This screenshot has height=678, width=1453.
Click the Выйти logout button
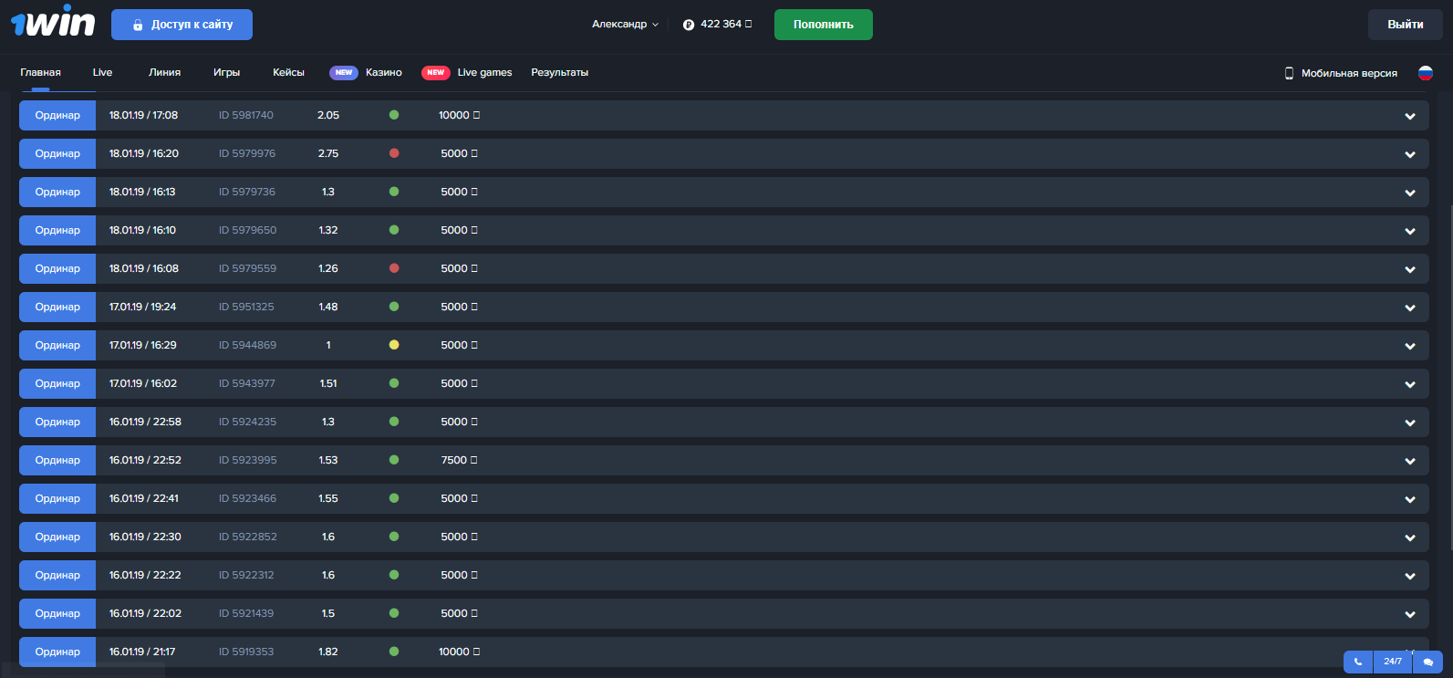[1406, 25]
